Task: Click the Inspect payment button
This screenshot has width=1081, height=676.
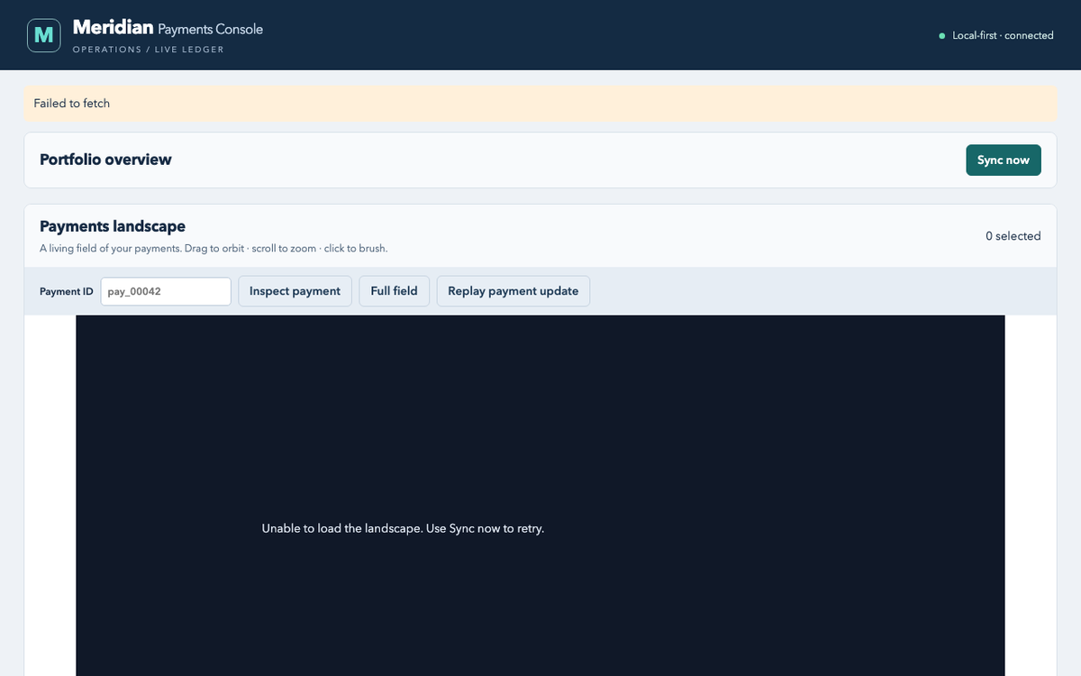Action: tap(295, 291)
